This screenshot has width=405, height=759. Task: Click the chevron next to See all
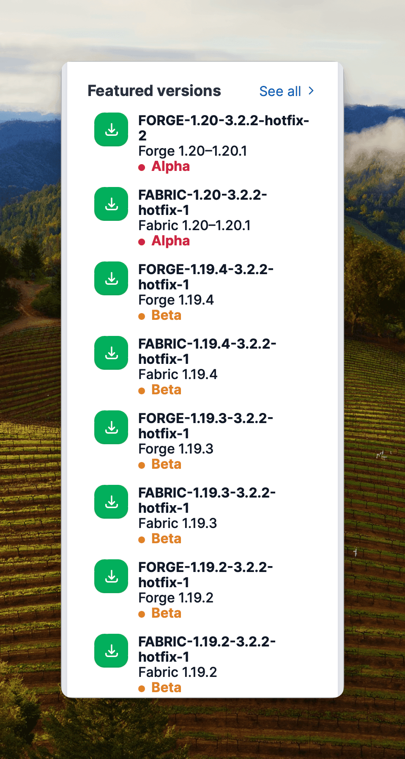click(x=311, y=91)
